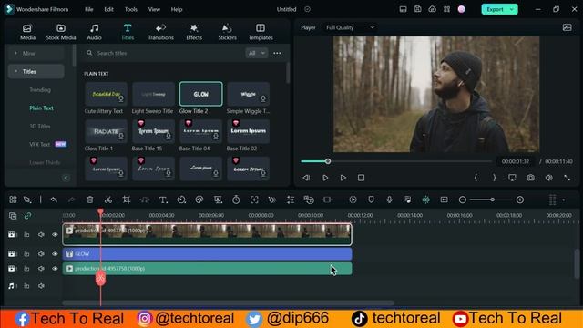Open the Media panel

click(x=27, y=32)
